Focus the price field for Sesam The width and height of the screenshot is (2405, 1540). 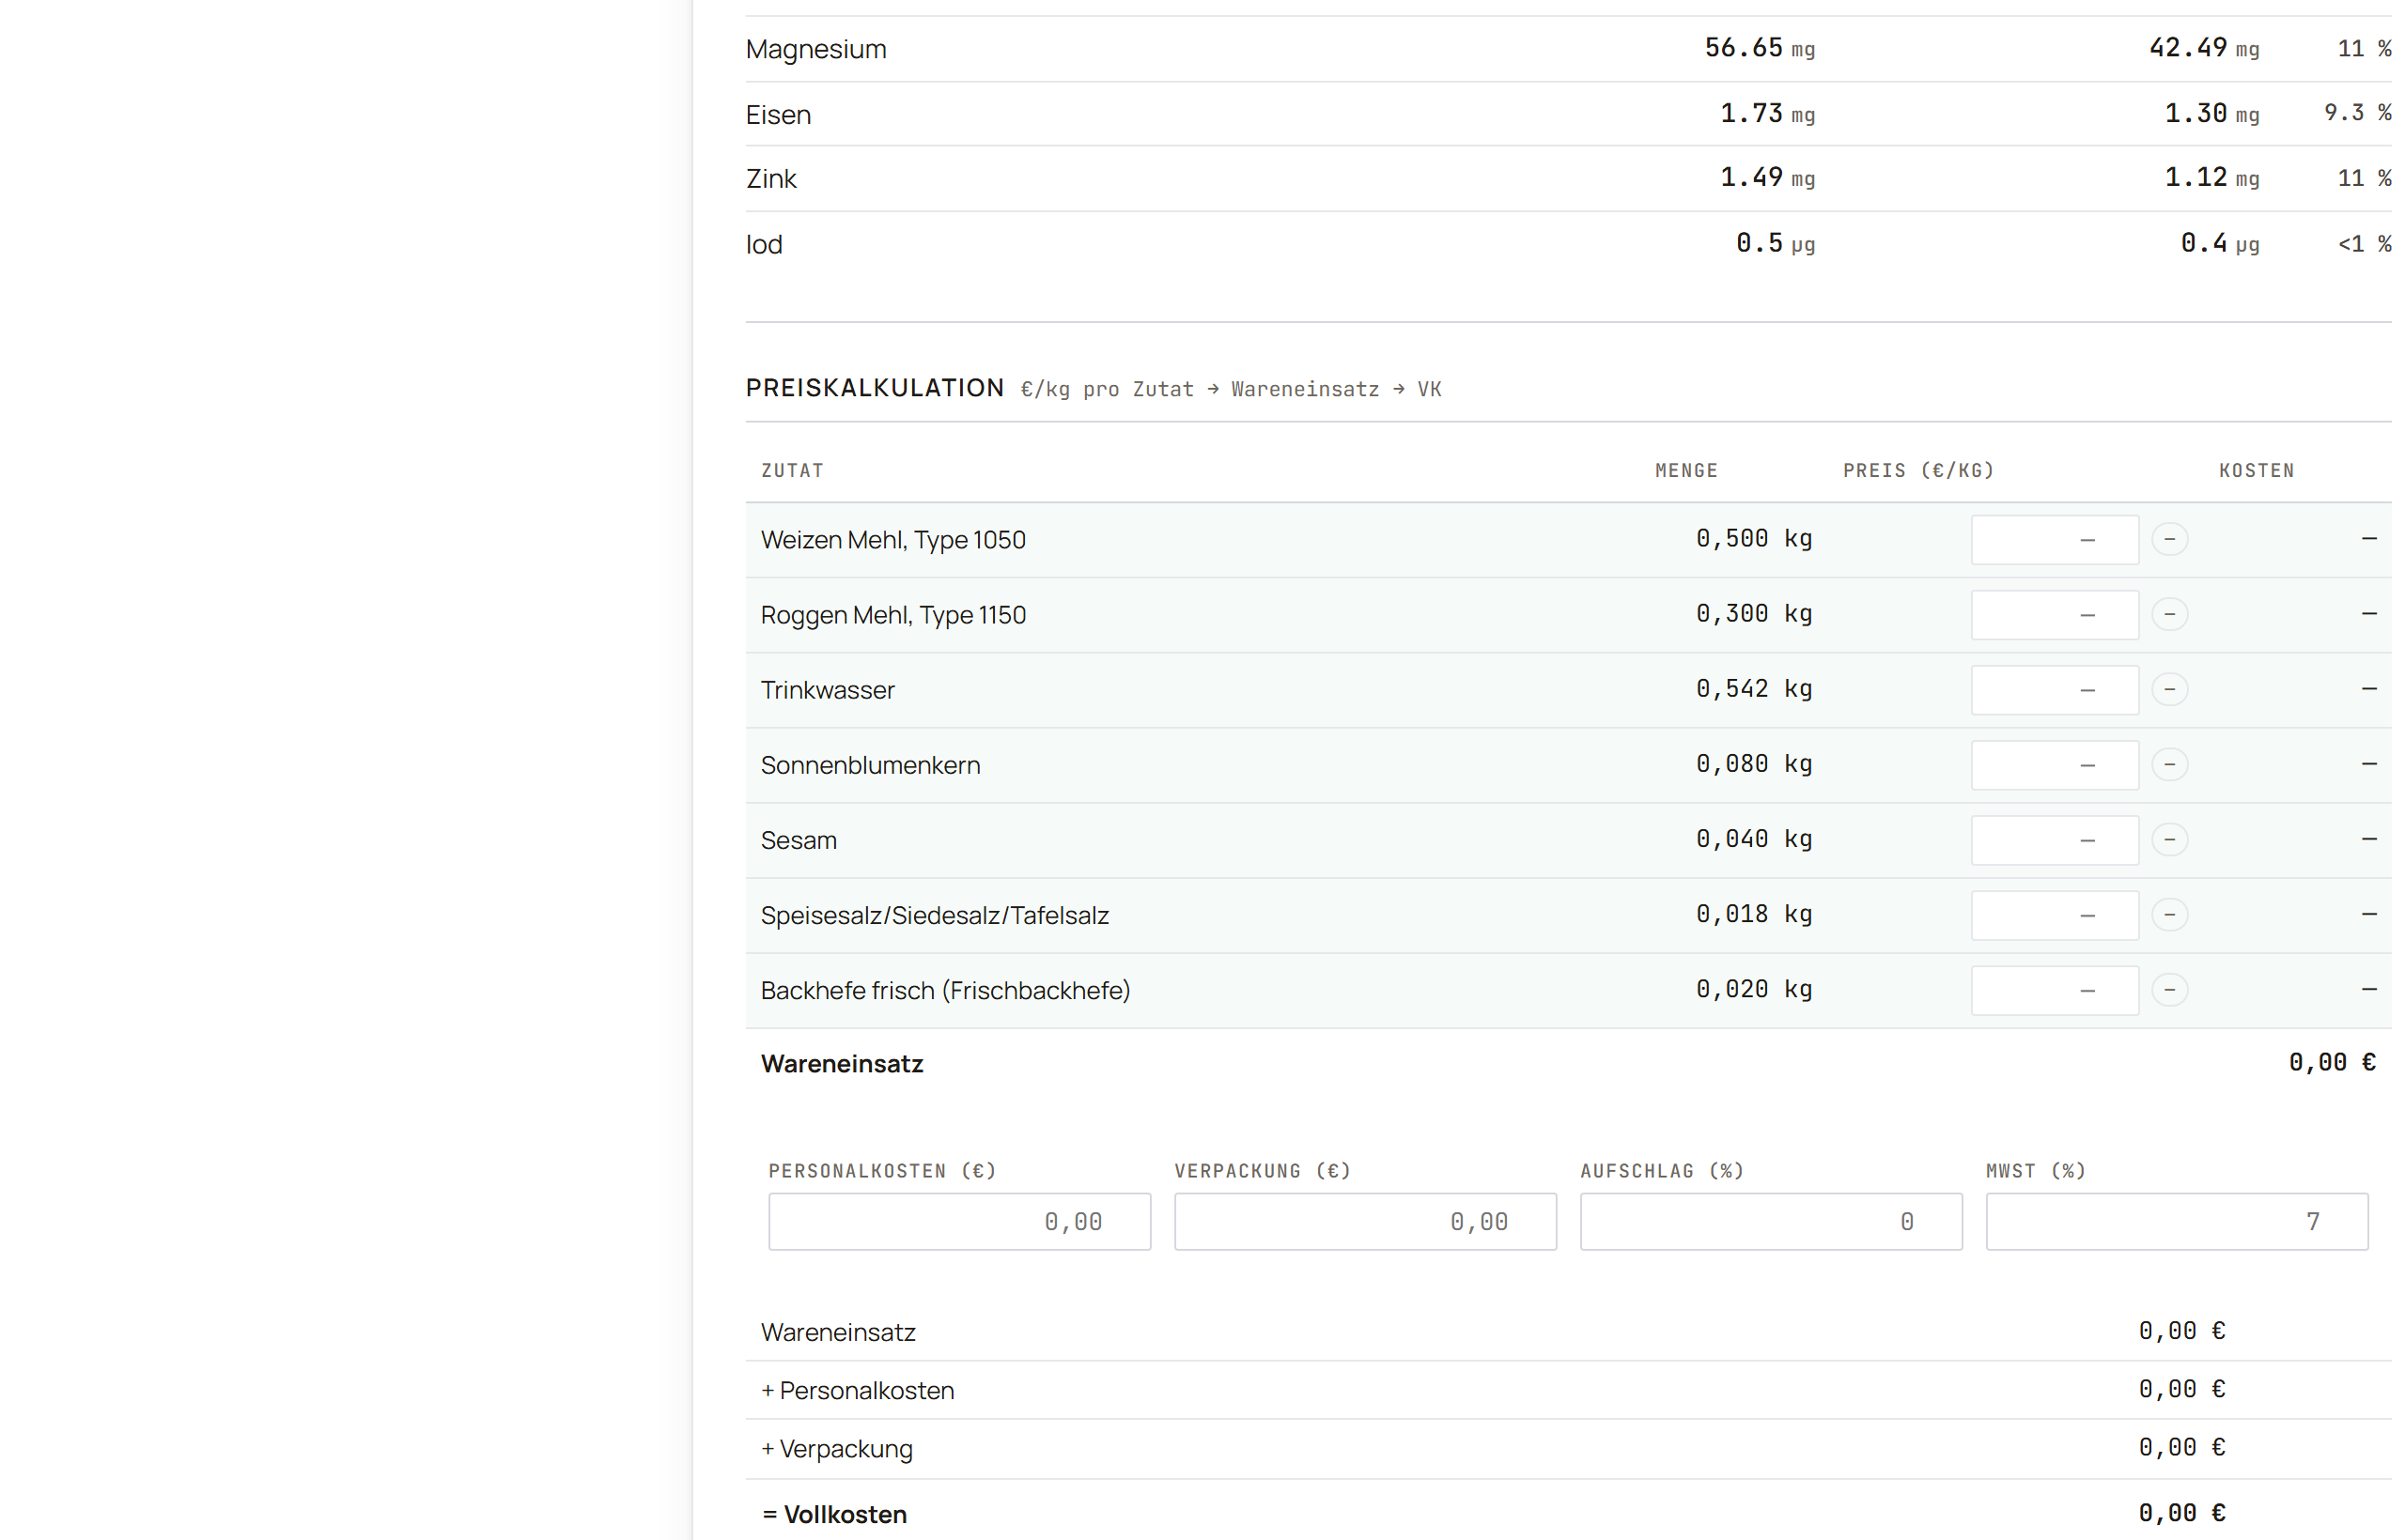pos(2055,840)
